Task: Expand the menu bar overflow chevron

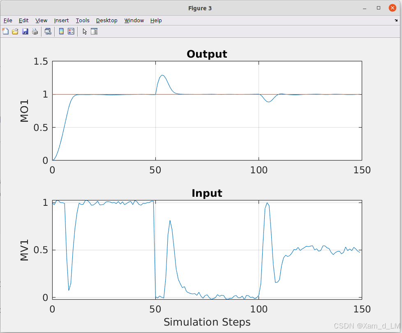Action: (397, 20)
